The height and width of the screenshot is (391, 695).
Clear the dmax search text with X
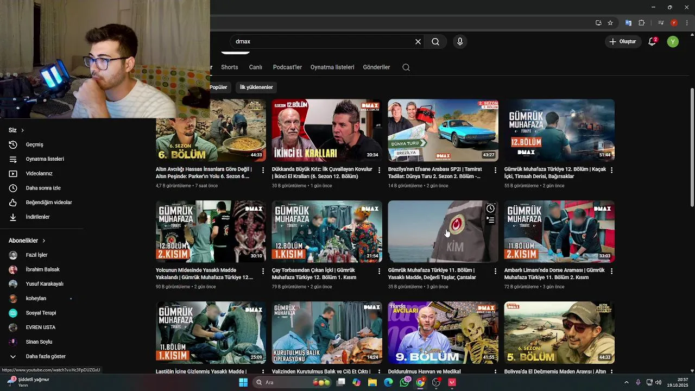pos(418,42)
